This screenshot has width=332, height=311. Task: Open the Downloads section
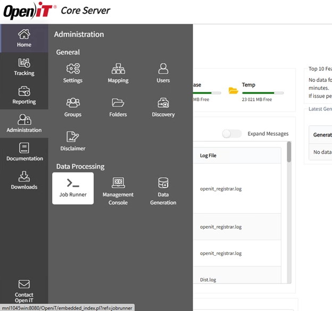[x=24, y=180]
